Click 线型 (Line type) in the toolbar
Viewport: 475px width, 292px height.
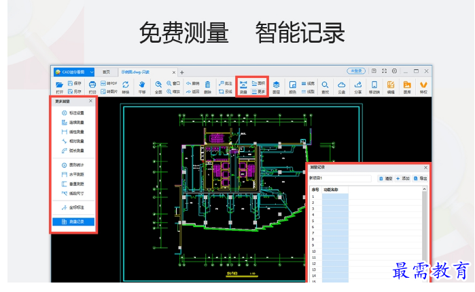click(x=308, y=91)
